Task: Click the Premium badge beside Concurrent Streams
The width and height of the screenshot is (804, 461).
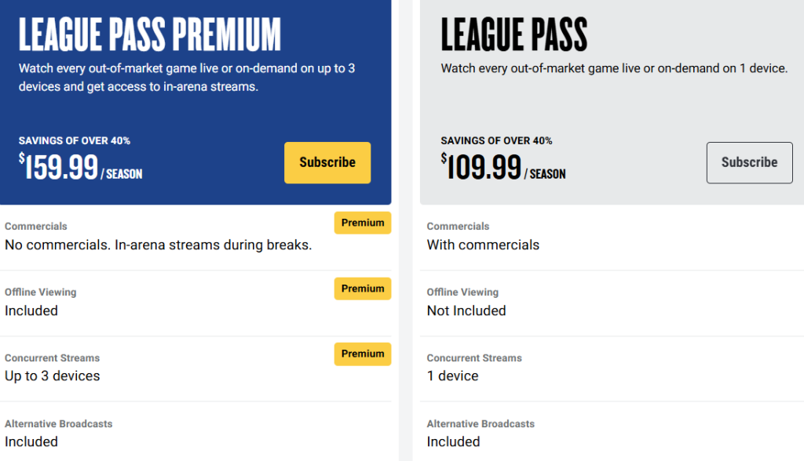Action: pyautogui.click(x=362, y=354)
